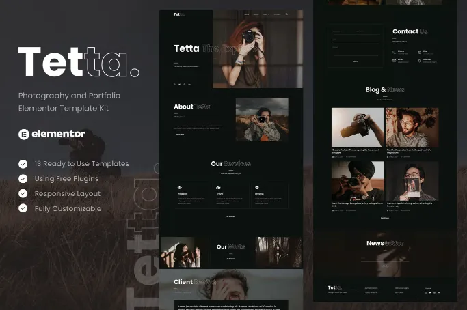The height and width of the screenshot is (310, 467).
Task: Open the Home menu item
Action: 245,14
